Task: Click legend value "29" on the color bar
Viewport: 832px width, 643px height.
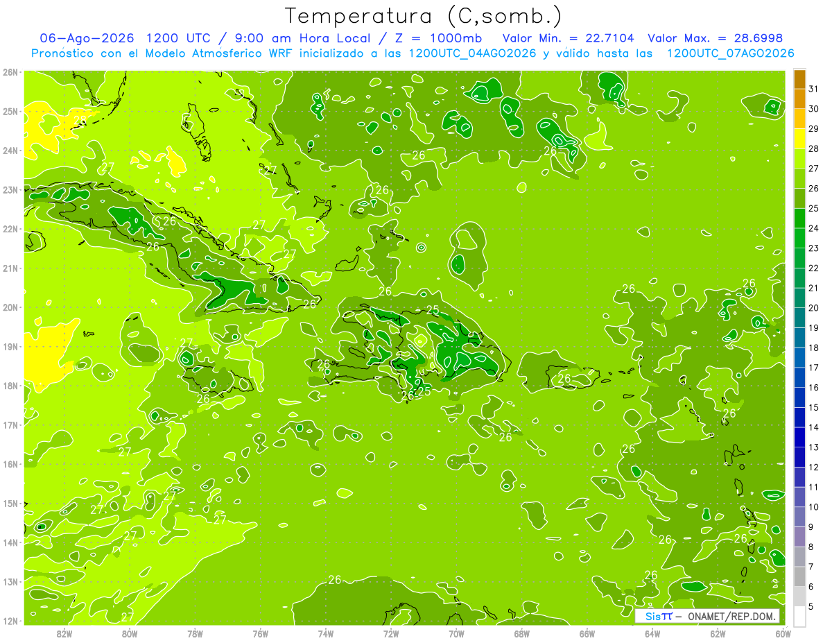Action: pyautogui.click(x=813, y=128)
